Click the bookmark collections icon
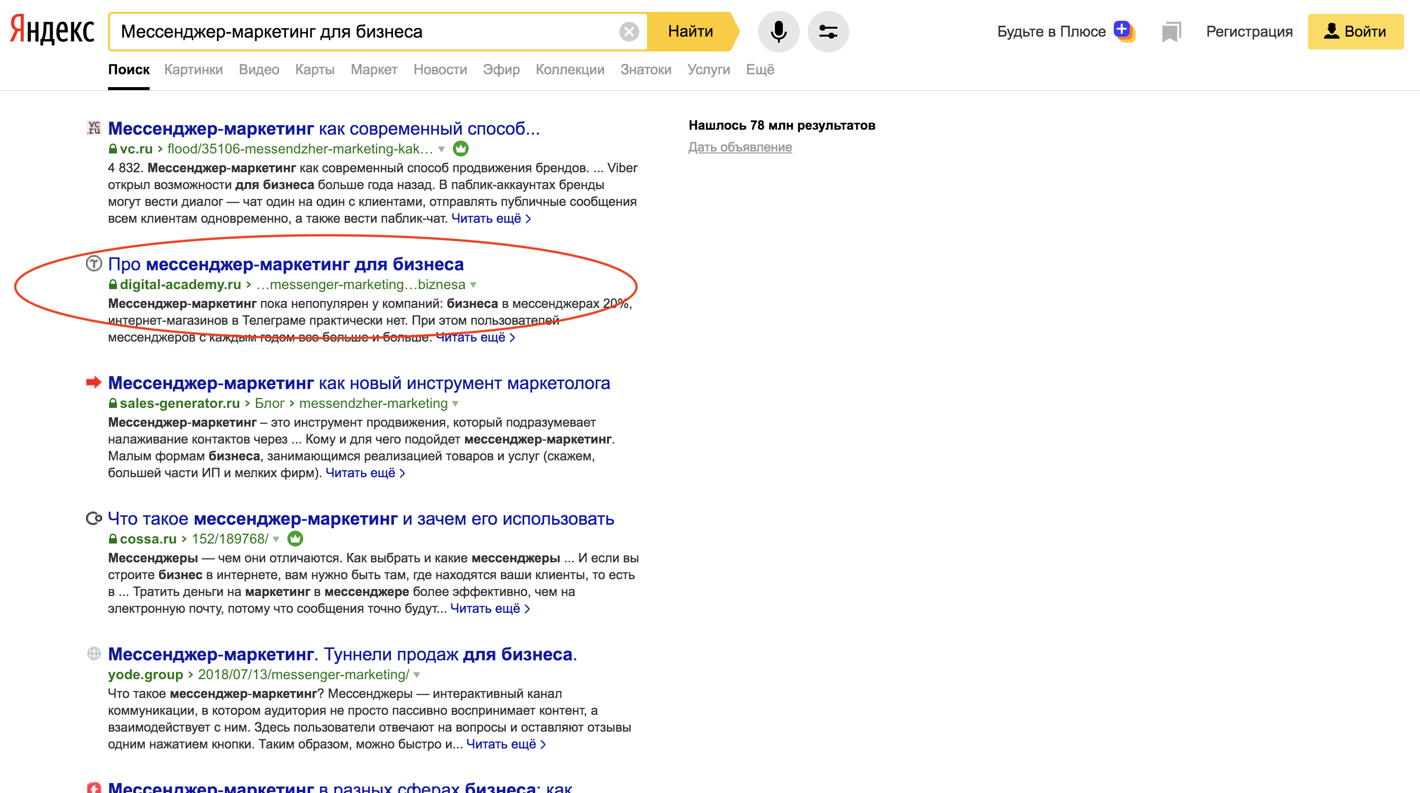The height and width of the screenshot is (793, 1420). coord(1171,31)
